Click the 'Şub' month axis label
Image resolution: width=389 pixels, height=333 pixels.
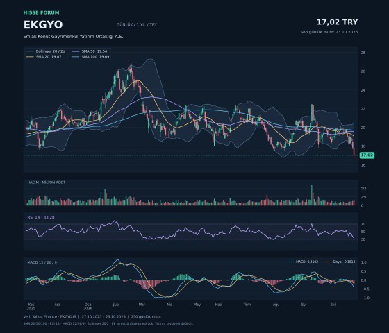[x=115, y=305]
